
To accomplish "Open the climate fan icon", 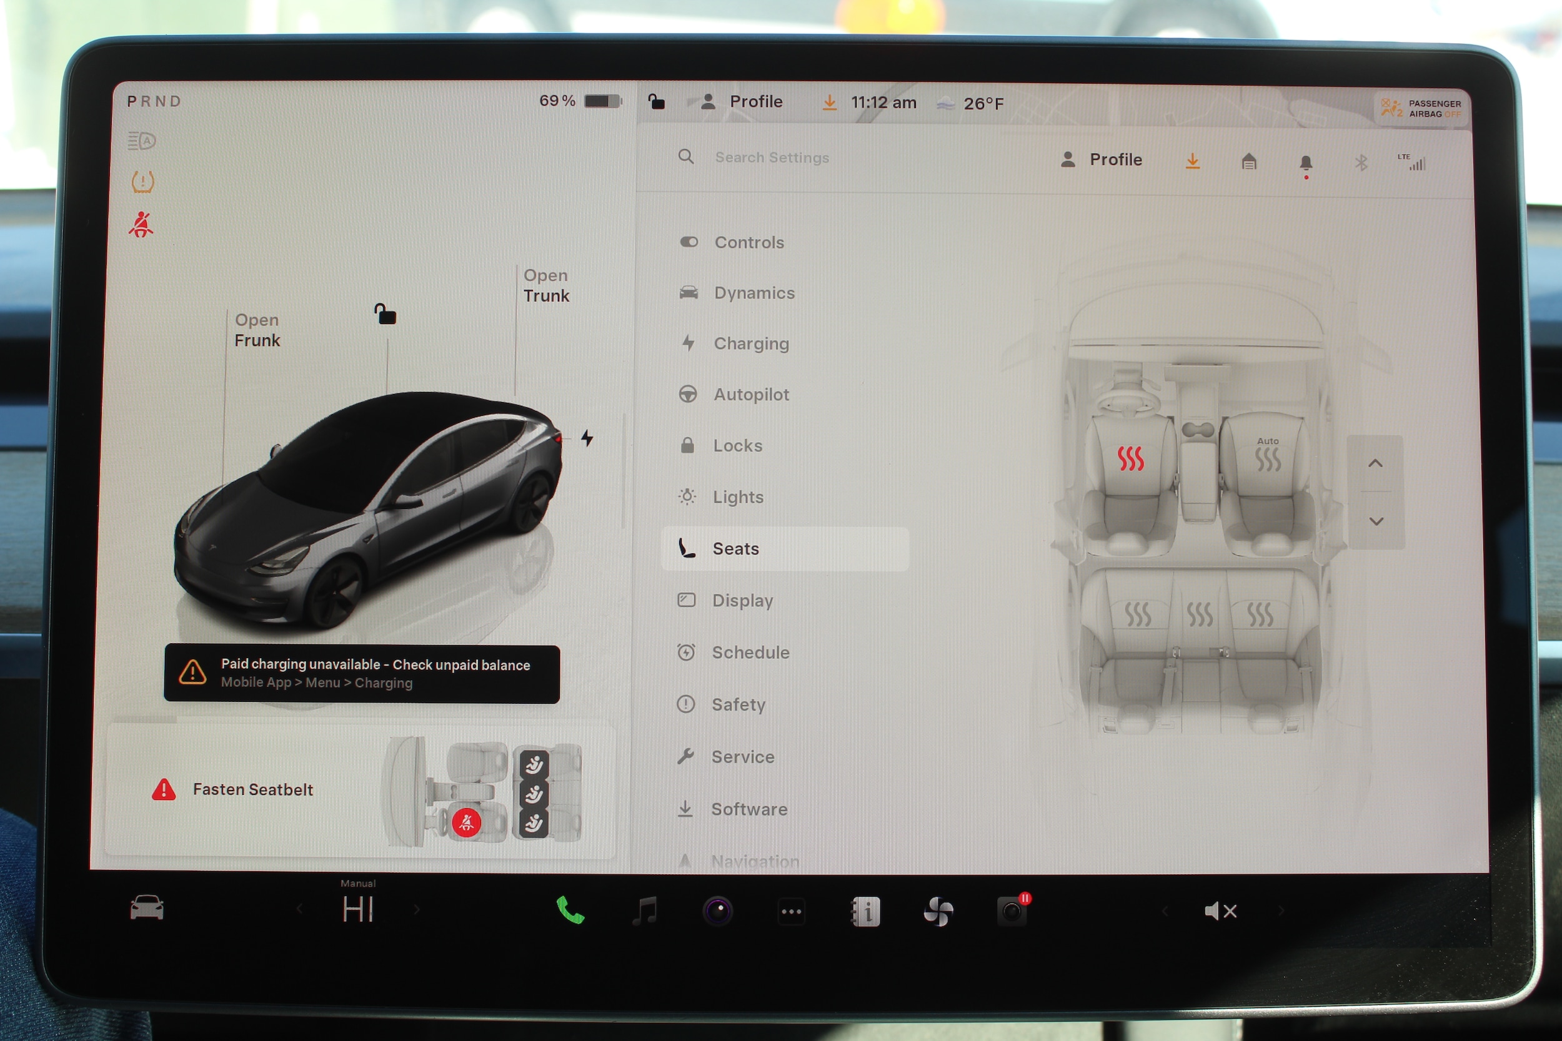I will coord(938,912).
